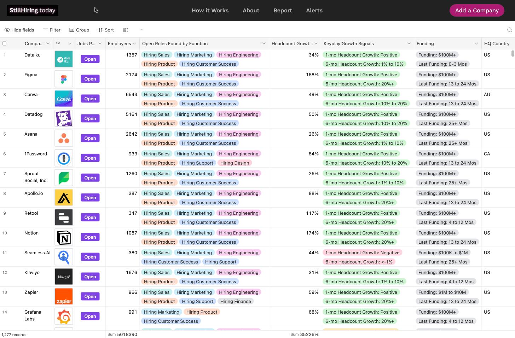Open the row height icon

[x=125, y=30]
